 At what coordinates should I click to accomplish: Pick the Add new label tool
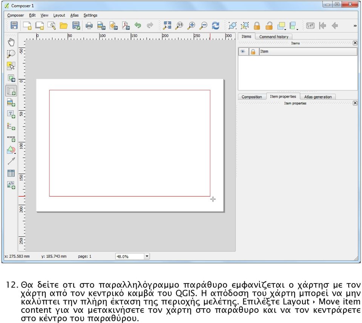pyautogui.click(x=11, y=115)
